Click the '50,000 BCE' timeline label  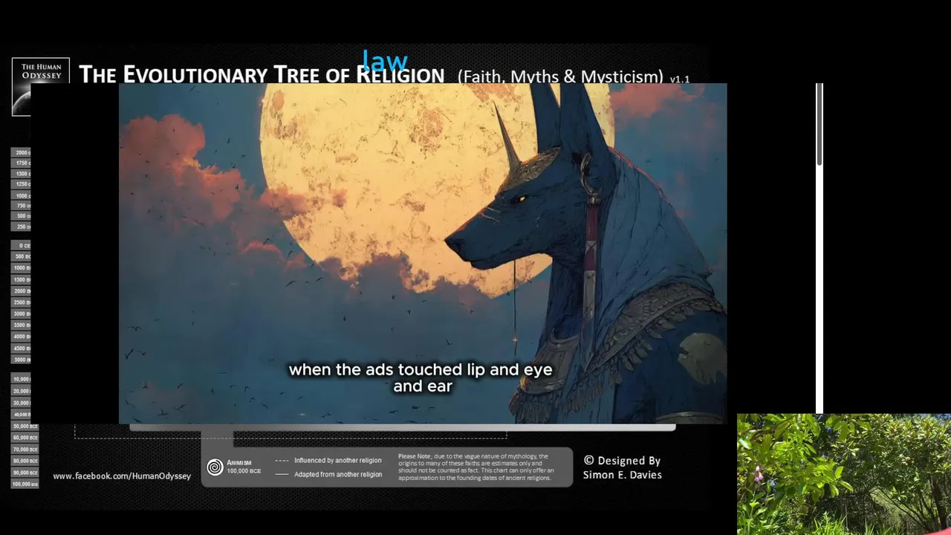pyautogui.click(x=25, y=427)
